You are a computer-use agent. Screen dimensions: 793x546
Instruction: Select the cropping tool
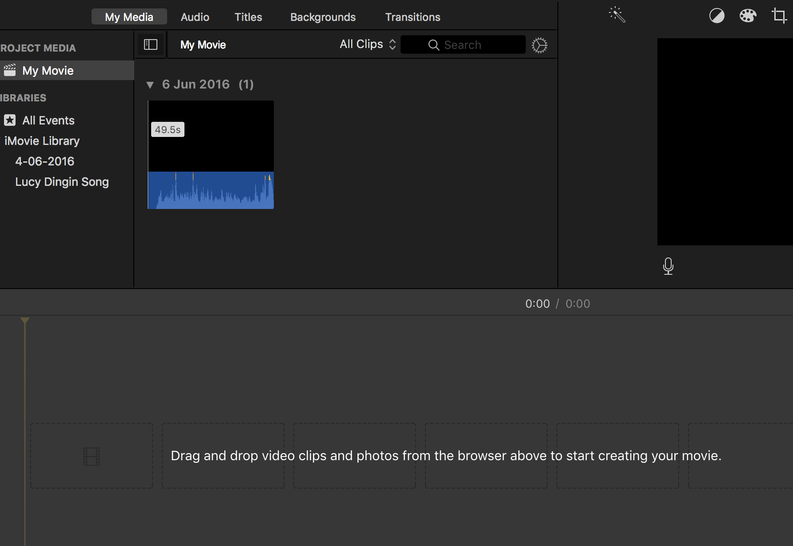point(779,16)
